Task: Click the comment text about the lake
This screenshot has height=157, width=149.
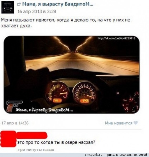Action: (x=56, y=142)
